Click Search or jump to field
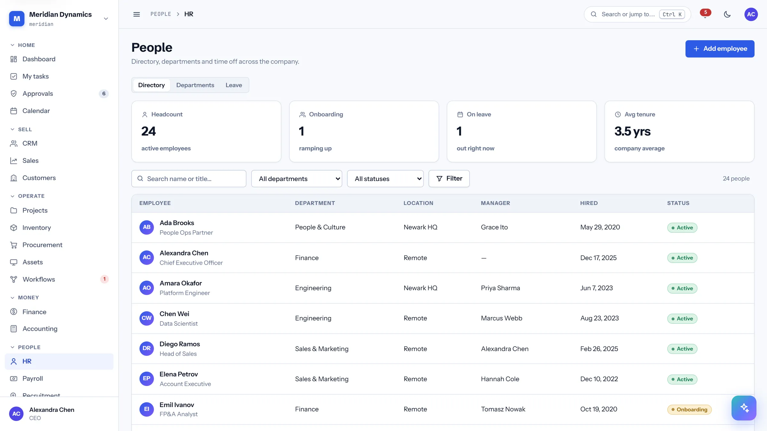Image resolution: width=767 pixels, height=431 pixels. (x=637, y=14)
